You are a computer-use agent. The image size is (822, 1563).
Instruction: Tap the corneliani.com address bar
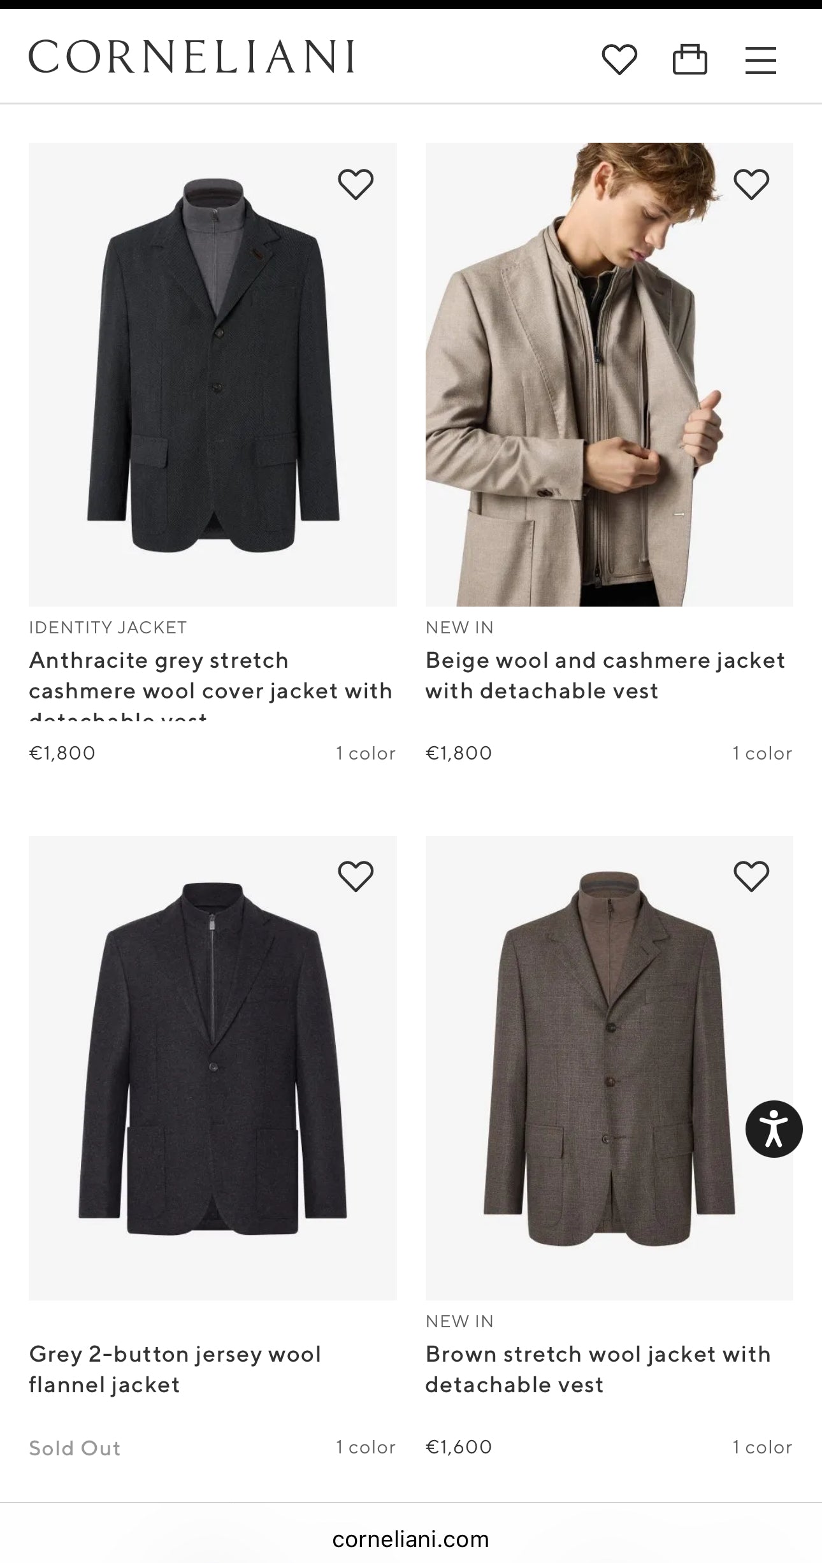(411, 1539)
